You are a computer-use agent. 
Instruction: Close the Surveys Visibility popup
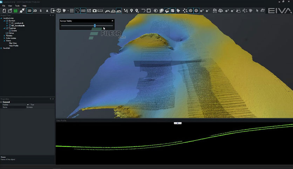point(112,21)
